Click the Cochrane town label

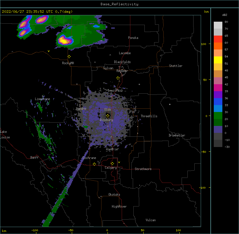point(89,158)
